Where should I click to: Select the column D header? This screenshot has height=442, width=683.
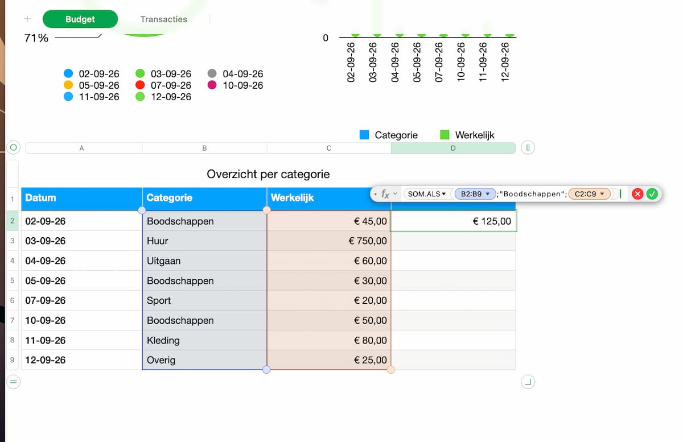453,148
